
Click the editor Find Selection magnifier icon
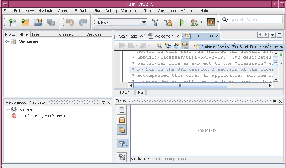pyautogui.click(x=159, y=45)
